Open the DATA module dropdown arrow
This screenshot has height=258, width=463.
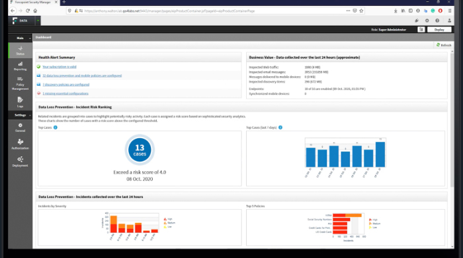[x=38, y=21]
